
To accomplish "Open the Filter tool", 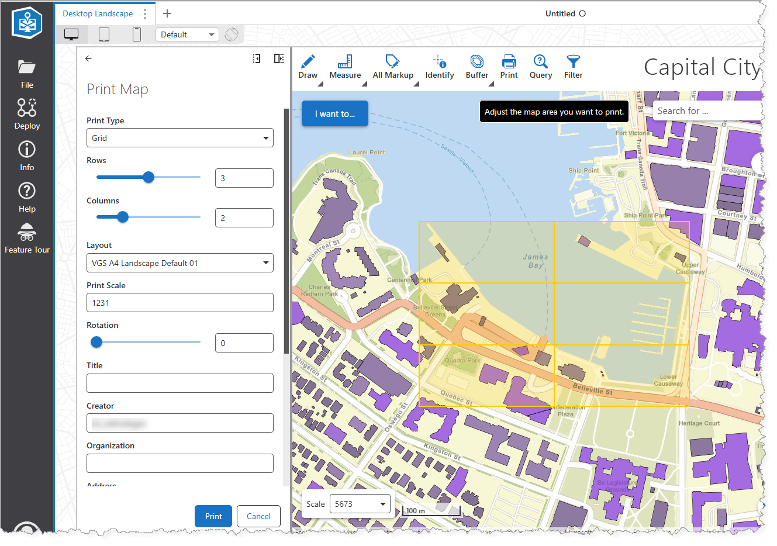I will point(574,67).
